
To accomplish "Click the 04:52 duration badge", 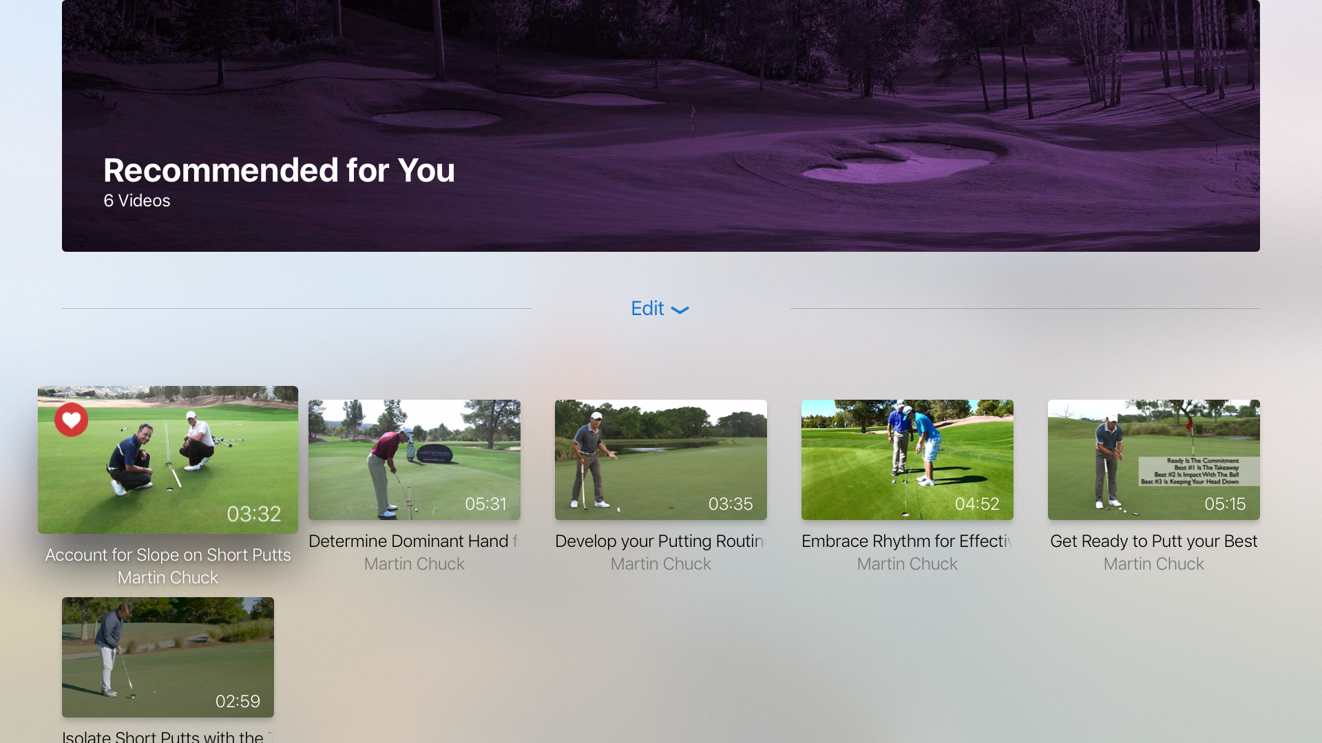I will (x=977, y=504).
